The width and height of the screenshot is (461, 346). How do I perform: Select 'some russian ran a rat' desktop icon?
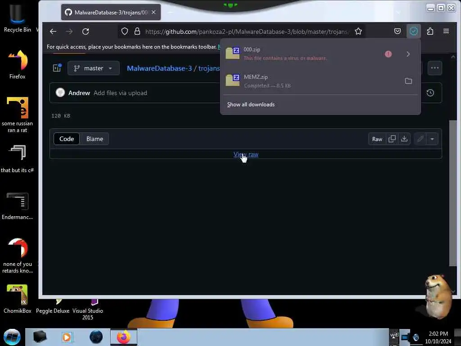(x=18, y=115)
